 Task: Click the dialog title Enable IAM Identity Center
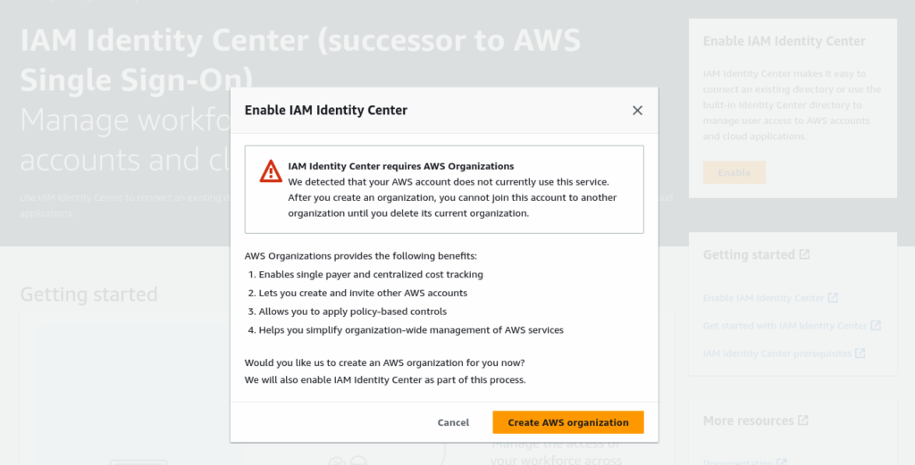click(x=325, y=111)
